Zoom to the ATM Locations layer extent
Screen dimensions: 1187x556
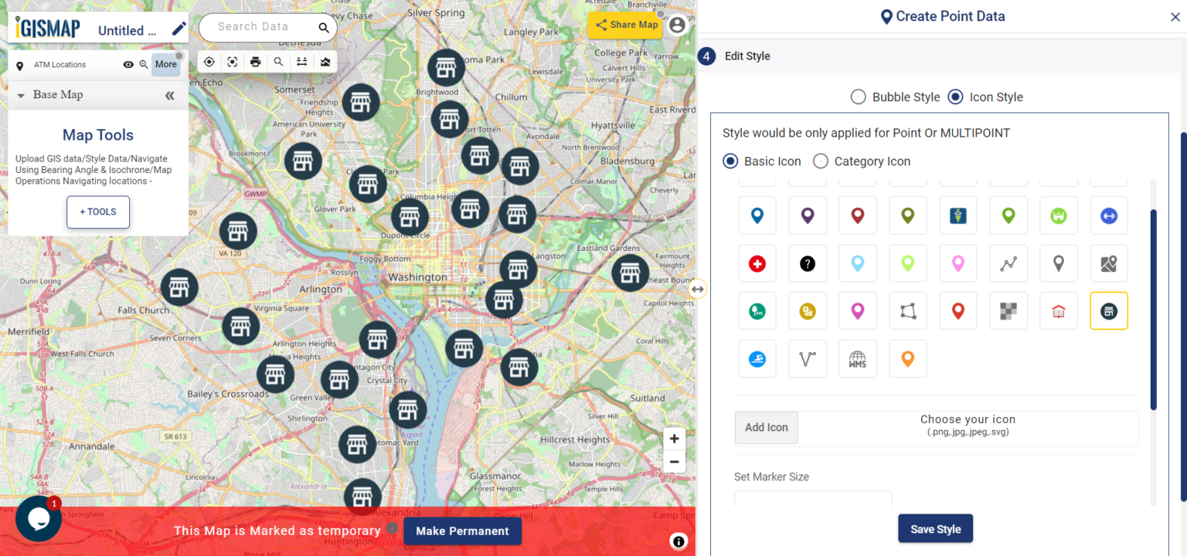tap(144, 65)
